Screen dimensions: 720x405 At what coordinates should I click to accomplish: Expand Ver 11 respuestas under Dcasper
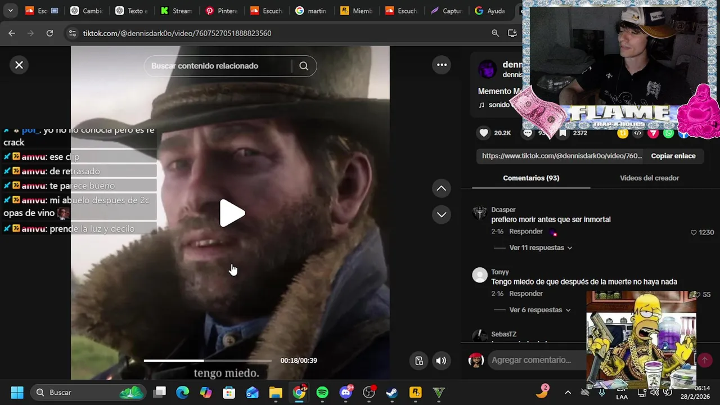click(x=541, y=247)
